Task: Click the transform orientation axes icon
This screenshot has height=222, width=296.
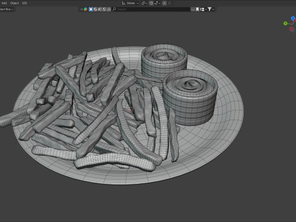Action: pyautogui.click(x=123, y=3)
